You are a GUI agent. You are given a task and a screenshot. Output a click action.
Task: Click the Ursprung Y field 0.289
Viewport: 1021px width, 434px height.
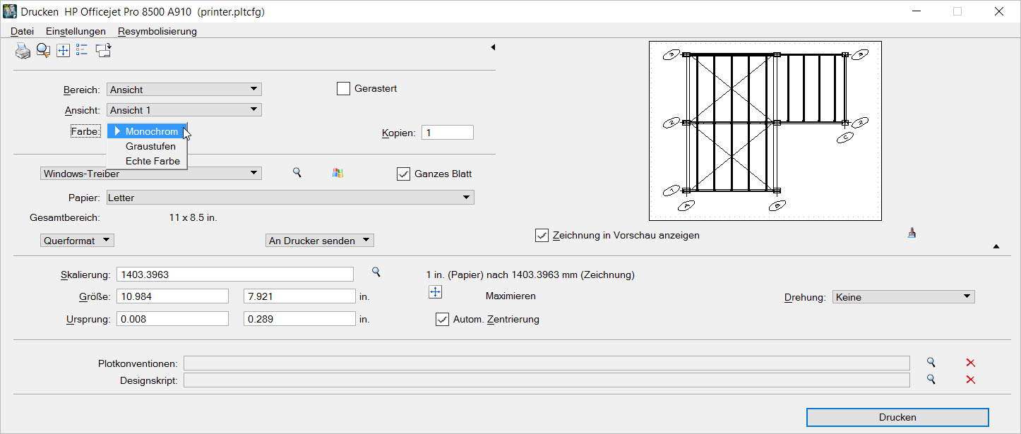(x=299, y=319)
